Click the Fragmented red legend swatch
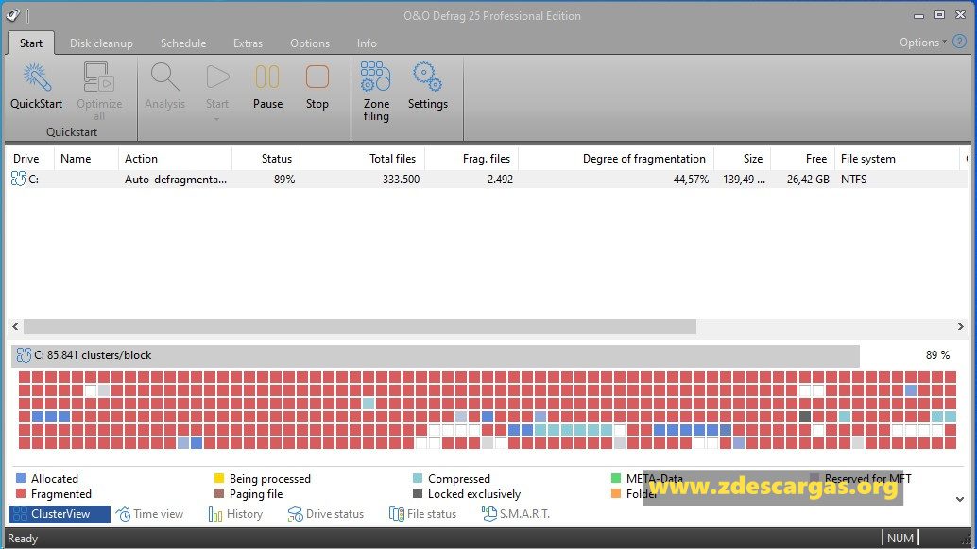 (x=21, y=493)
